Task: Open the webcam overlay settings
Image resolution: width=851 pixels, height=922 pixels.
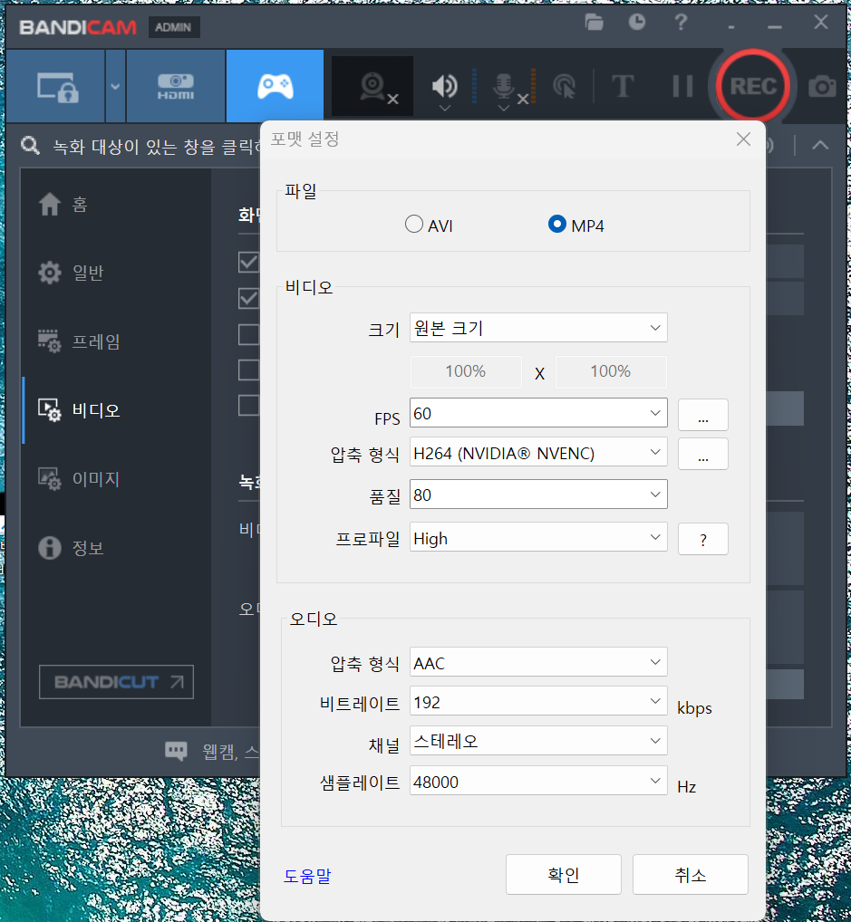Action: [x=371, y=86]
